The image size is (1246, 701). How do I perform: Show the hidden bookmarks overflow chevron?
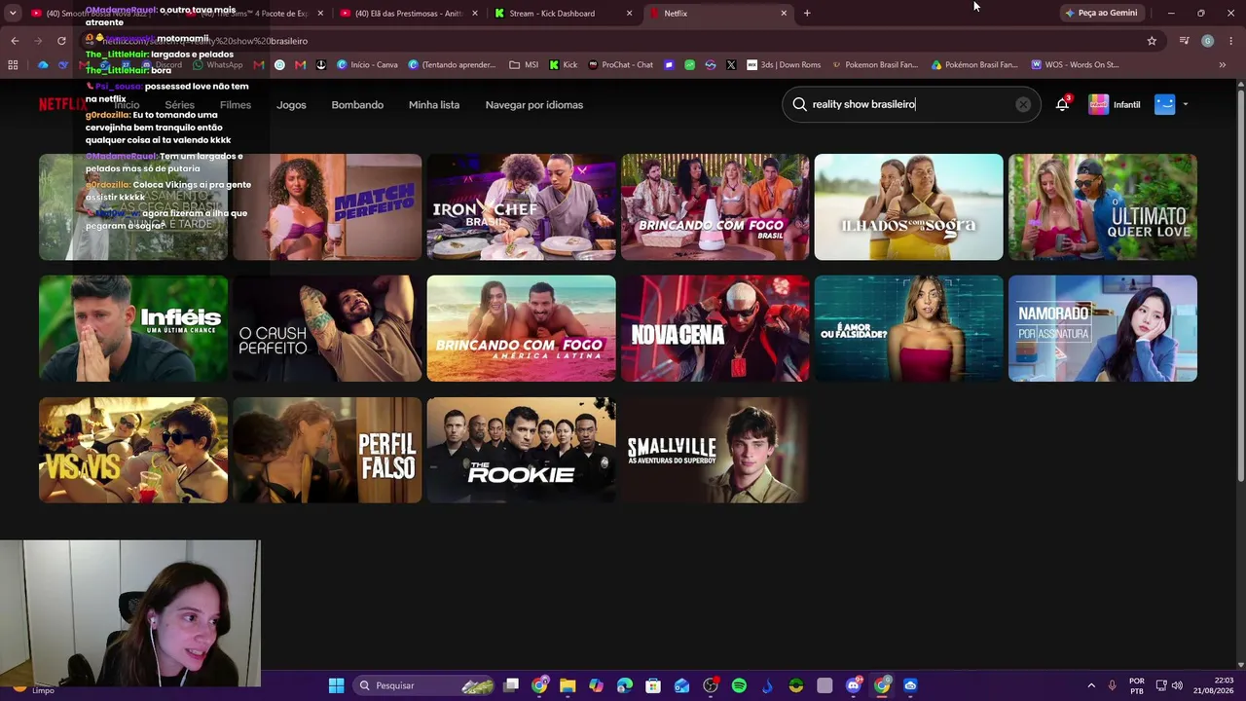click(1222, 65)
